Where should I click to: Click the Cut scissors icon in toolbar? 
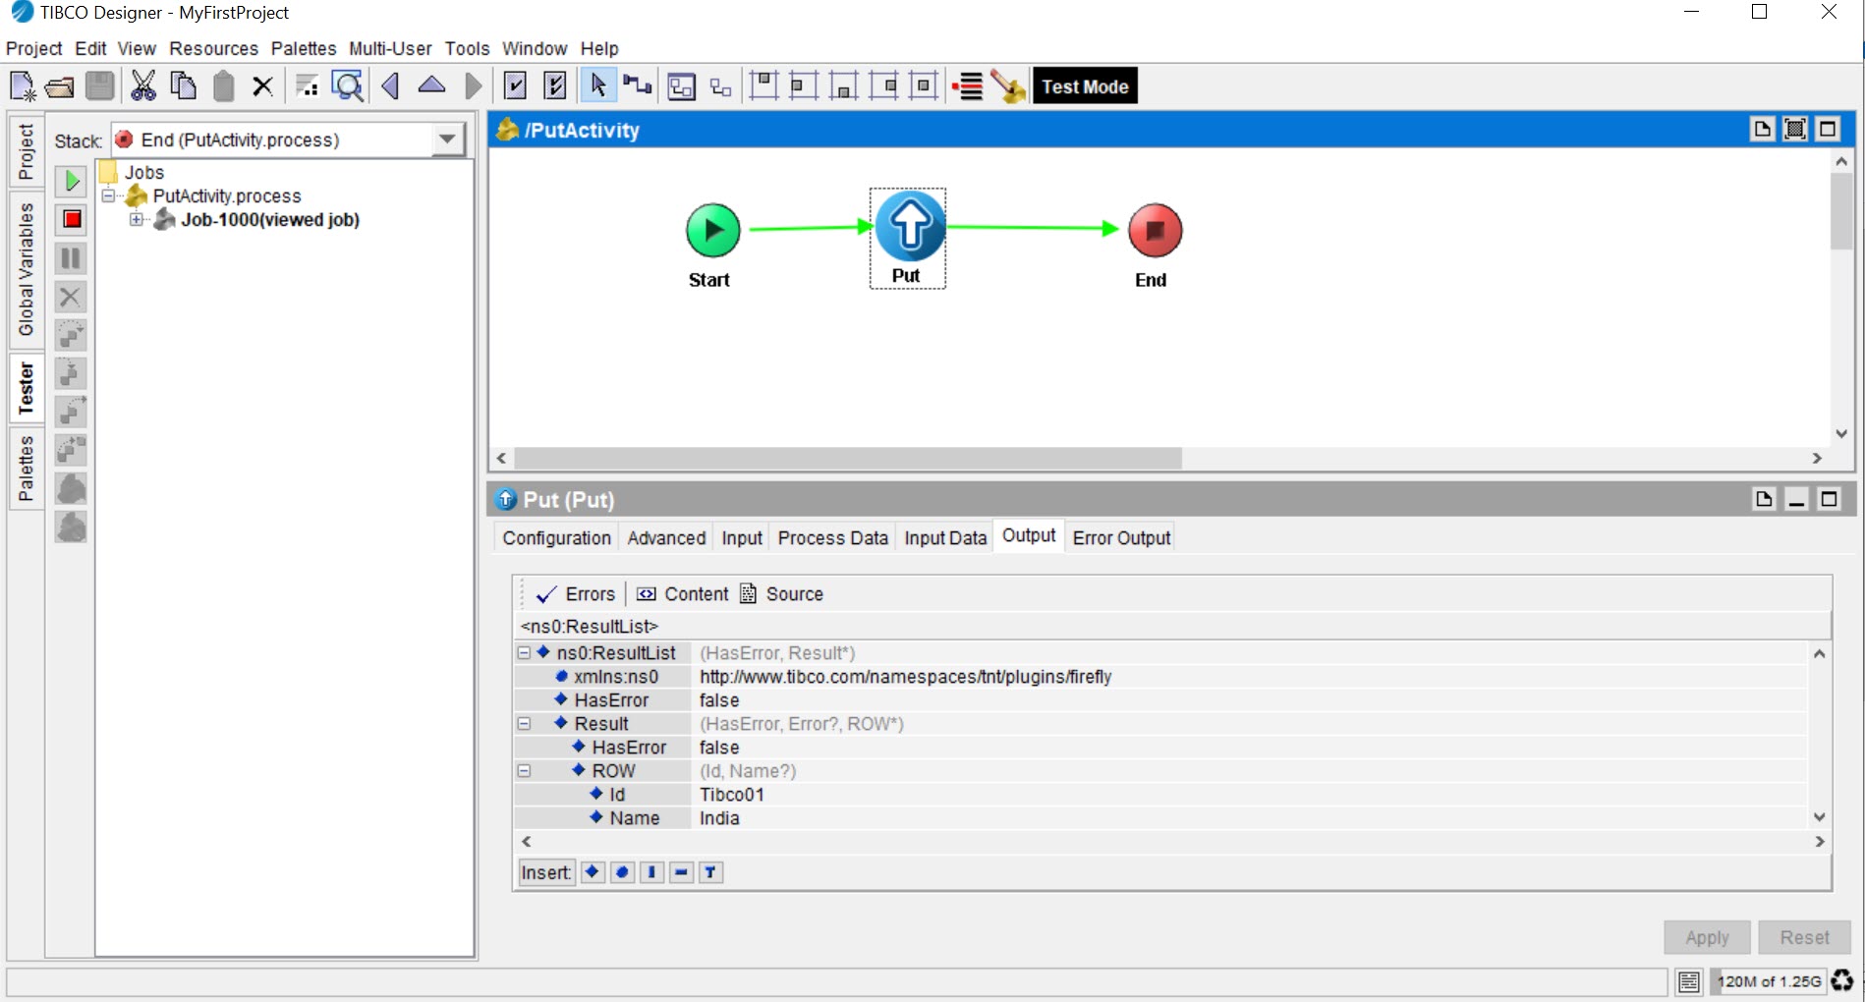143,86
